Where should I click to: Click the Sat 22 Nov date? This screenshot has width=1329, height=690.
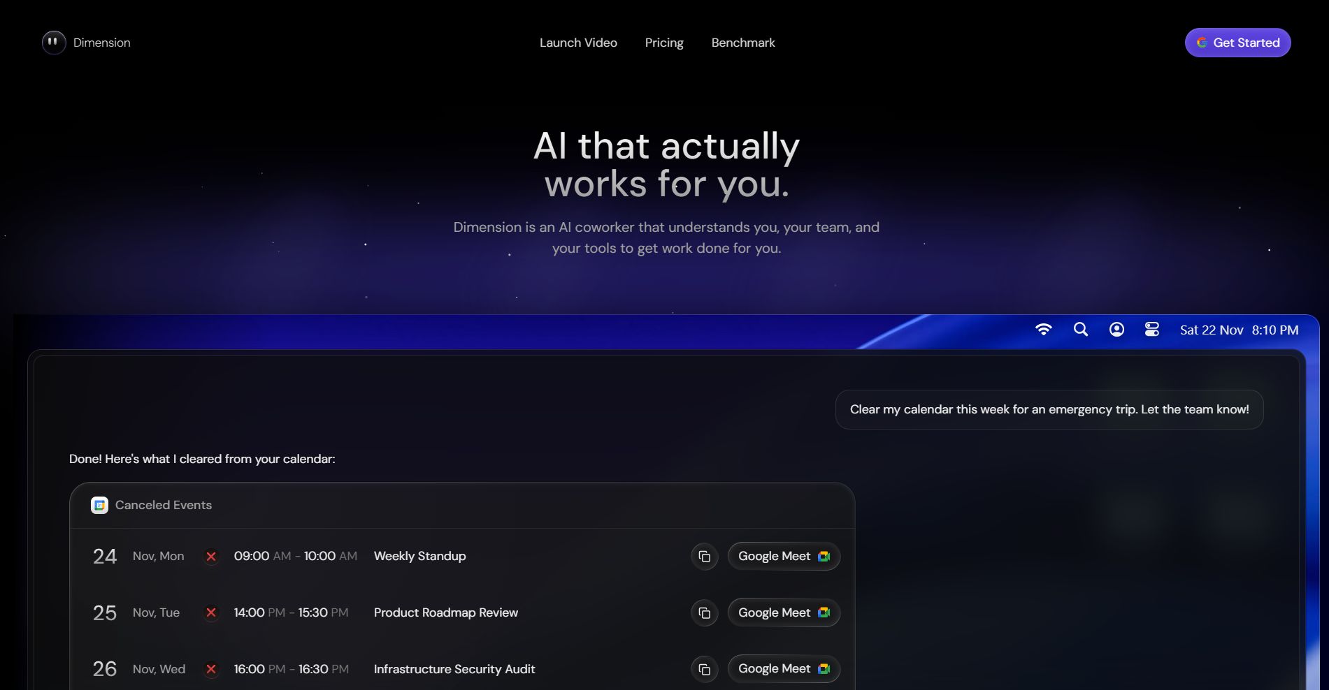pos(1212,330)
